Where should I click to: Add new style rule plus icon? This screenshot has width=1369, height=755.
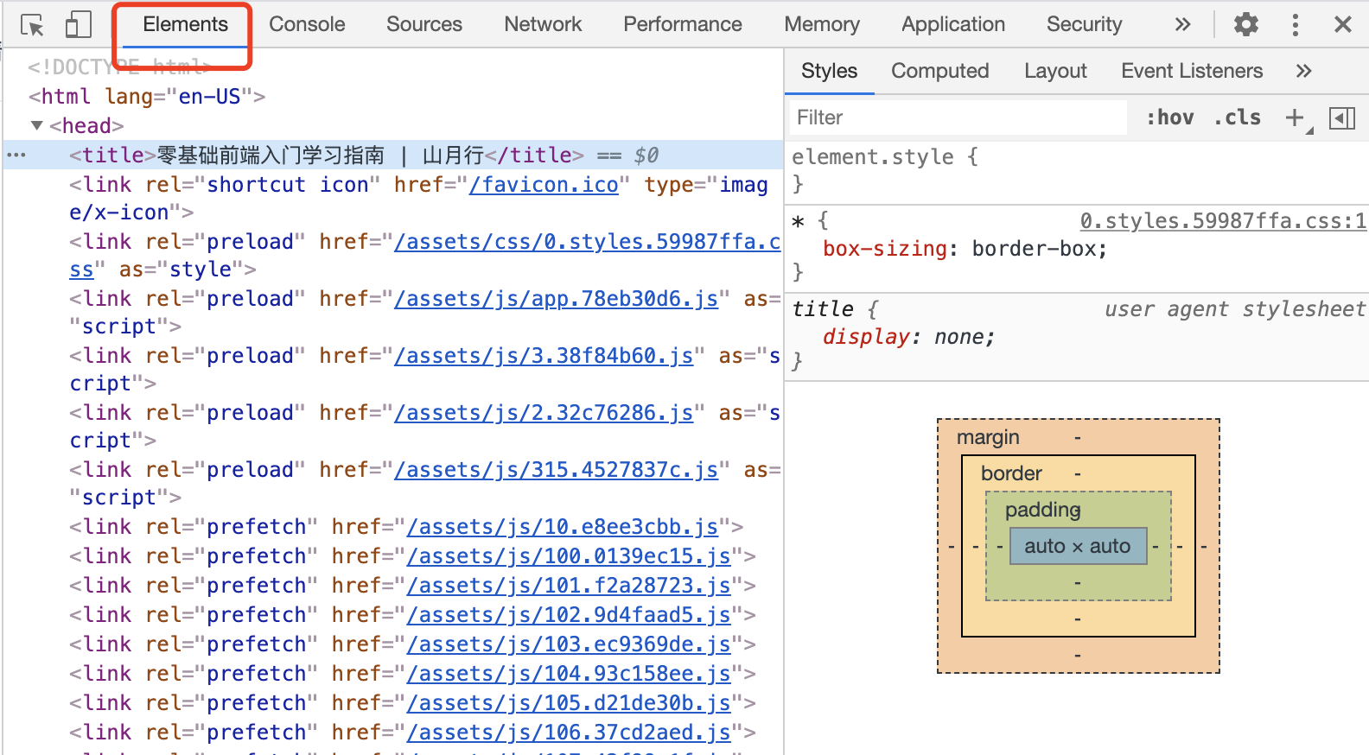coord(1295,117)
